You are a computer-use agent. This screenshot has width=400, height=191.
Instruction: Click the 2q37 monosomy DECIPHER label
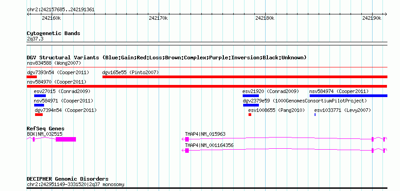(76, 184)
